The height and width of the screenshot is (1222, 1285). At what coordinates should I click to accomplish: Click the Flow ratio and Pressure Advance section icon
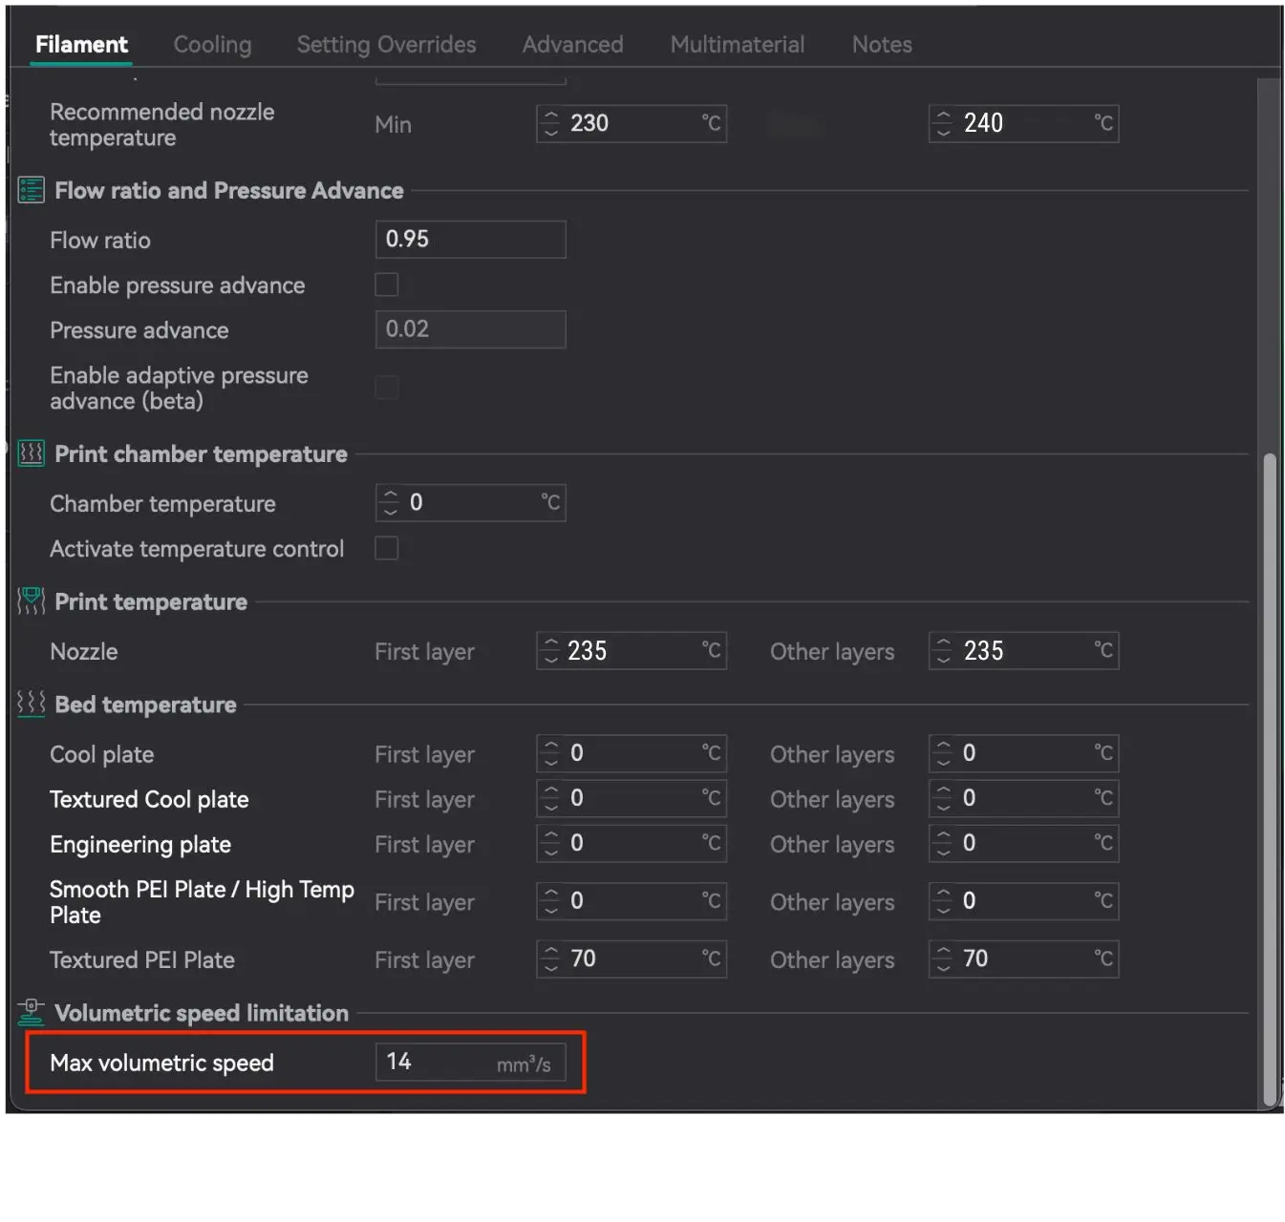pos(31,190)
